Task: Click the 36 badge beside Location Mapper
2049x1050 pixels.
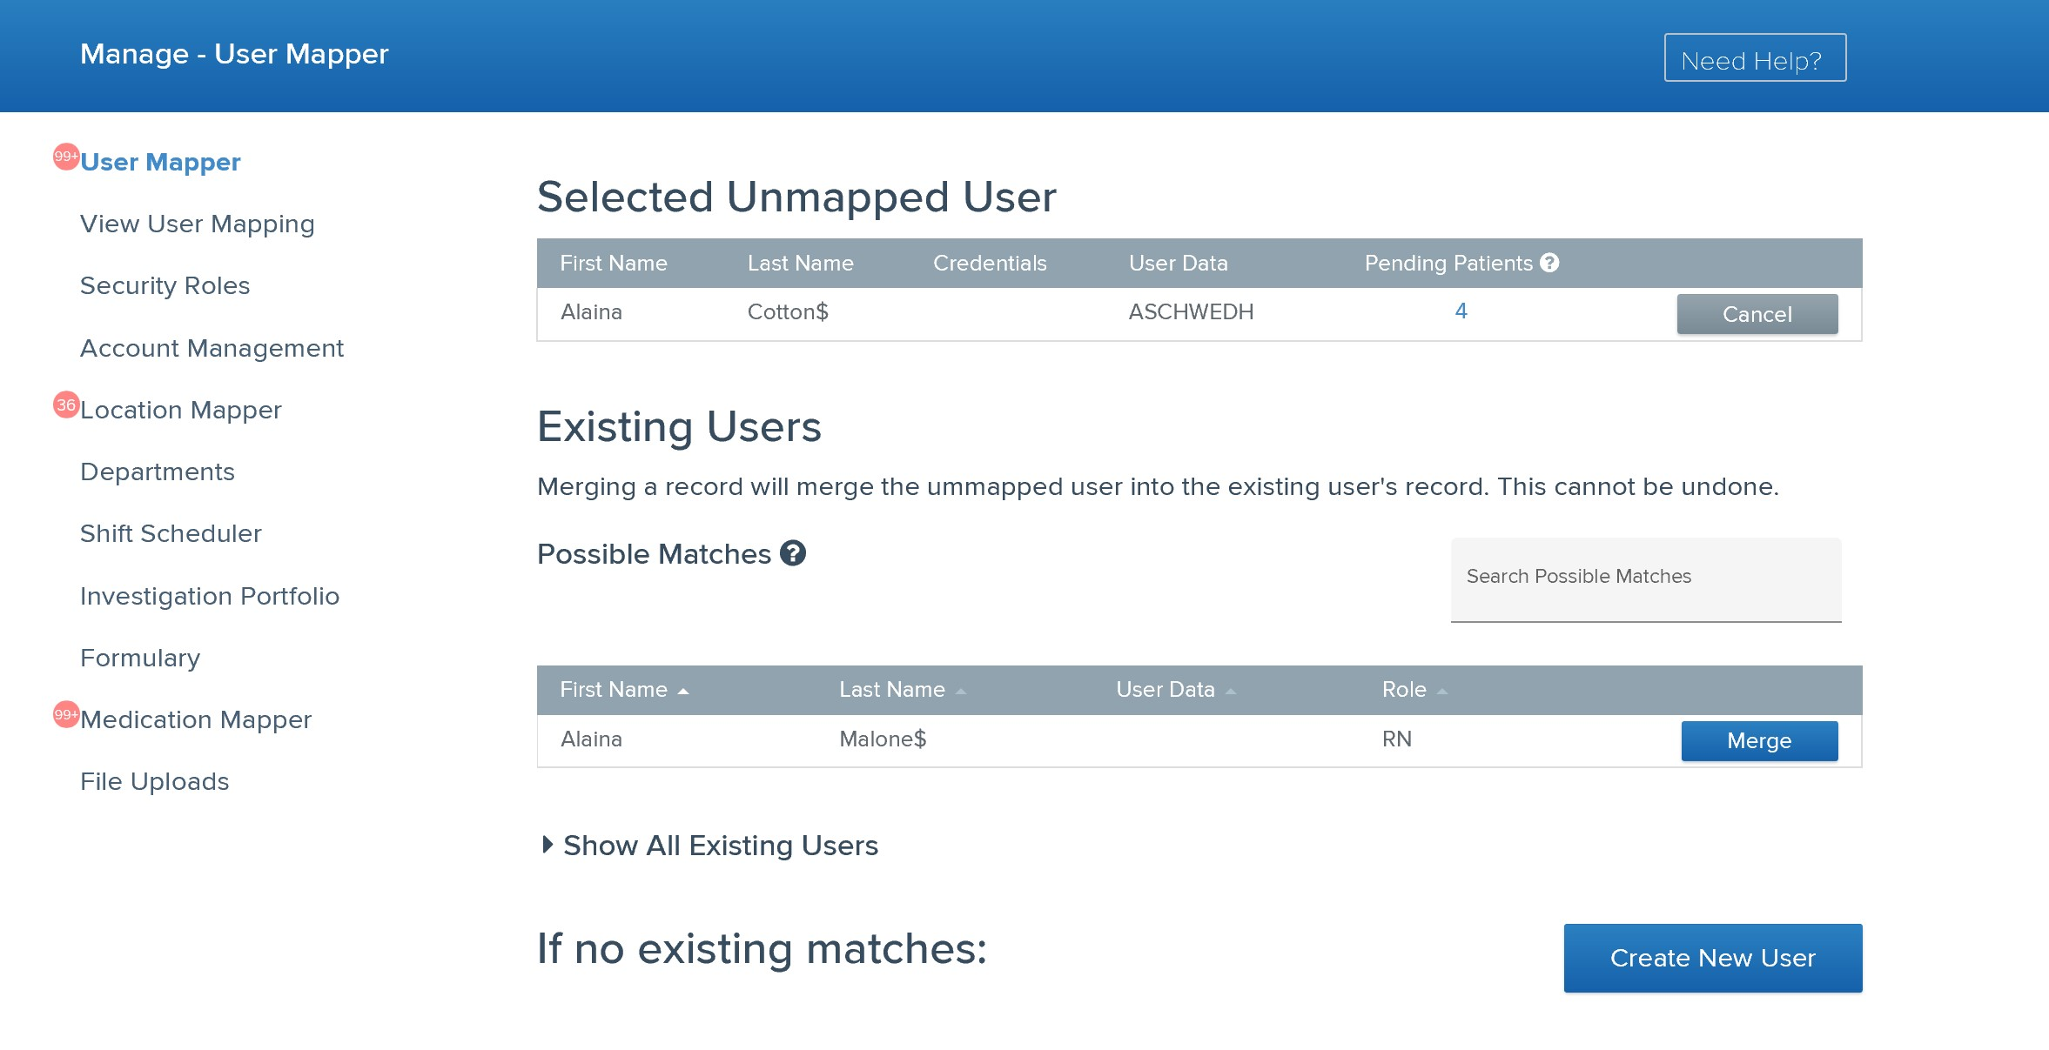Action: tap(66, 405)
